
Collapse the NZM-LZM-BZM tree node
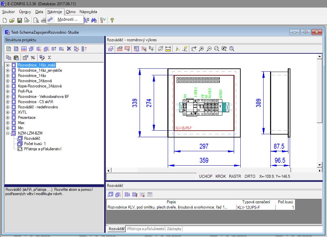coord(8,133)
